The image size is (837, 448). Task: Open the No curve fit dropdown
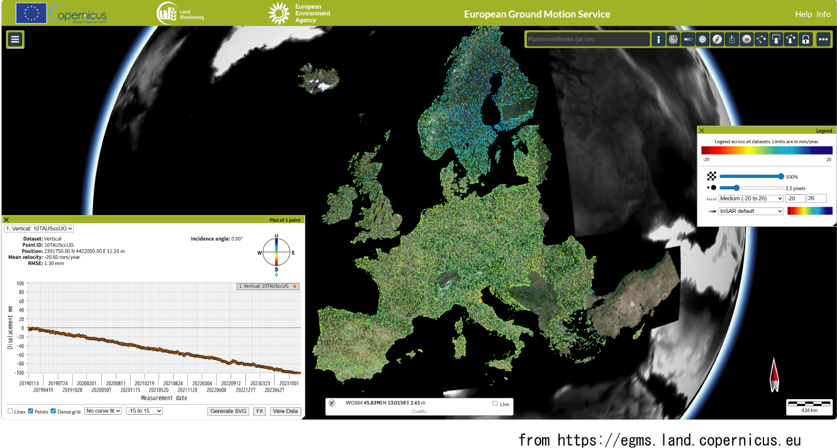click(103, 411)
